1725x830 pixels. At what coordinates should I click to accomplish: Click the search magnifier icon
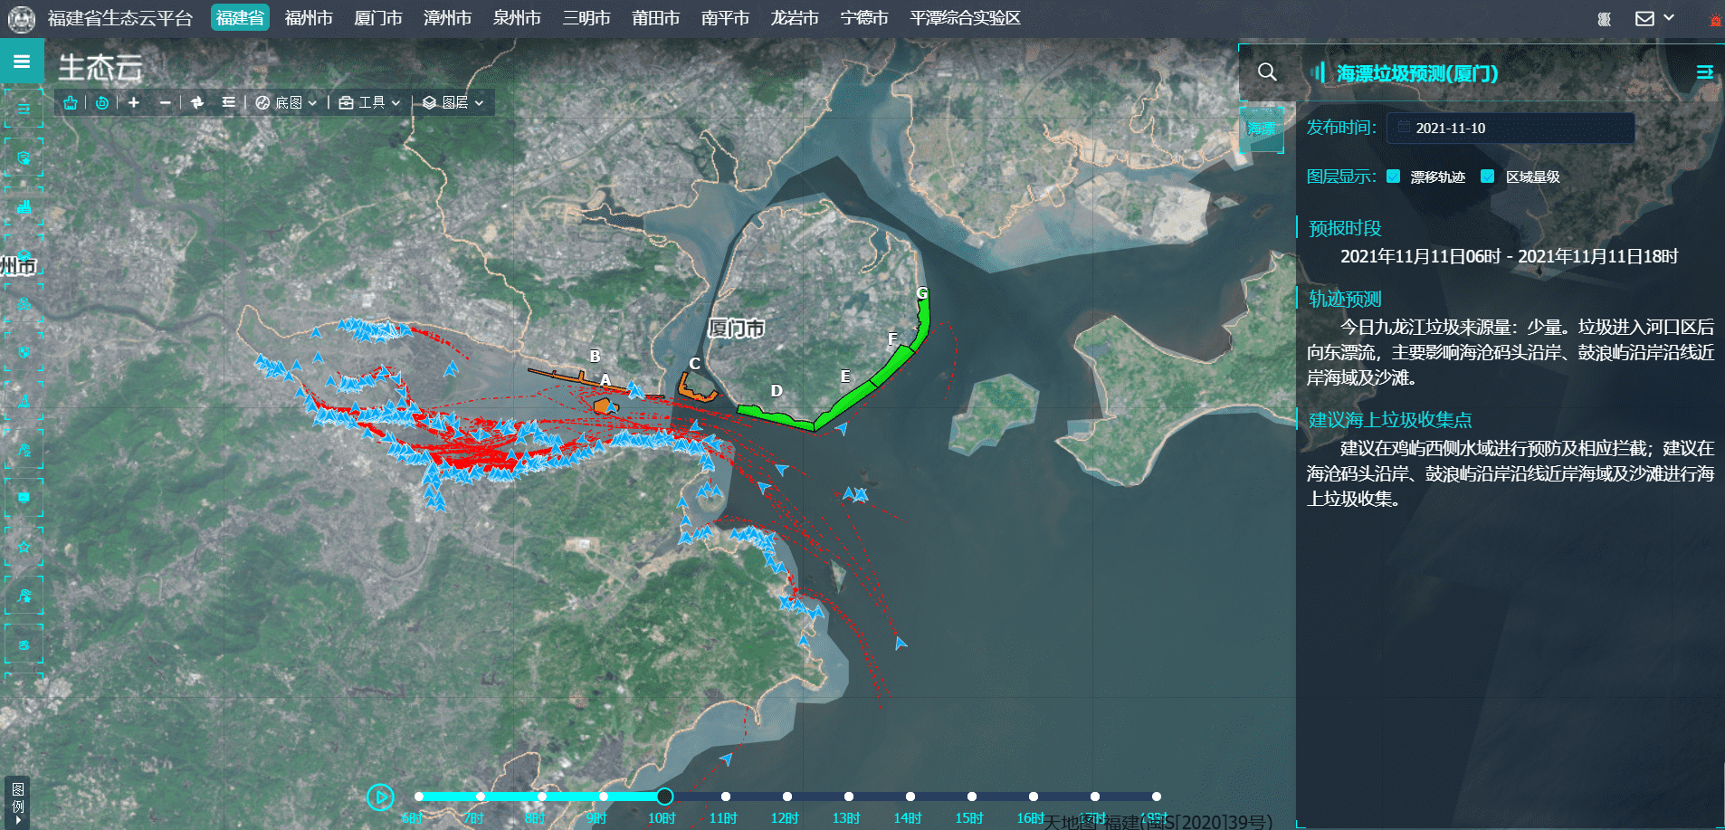click(x=1267, y=72)
